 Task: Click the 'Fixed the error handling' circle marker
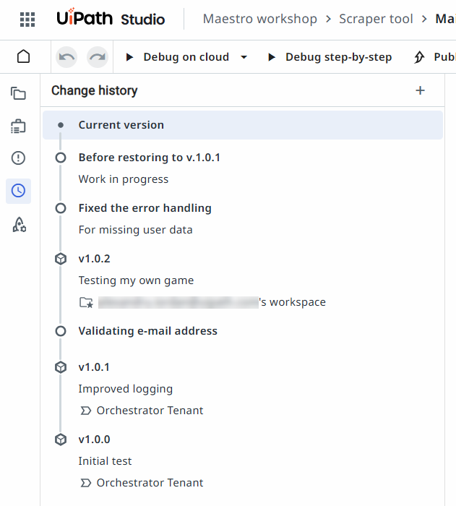tap(61, 208)
